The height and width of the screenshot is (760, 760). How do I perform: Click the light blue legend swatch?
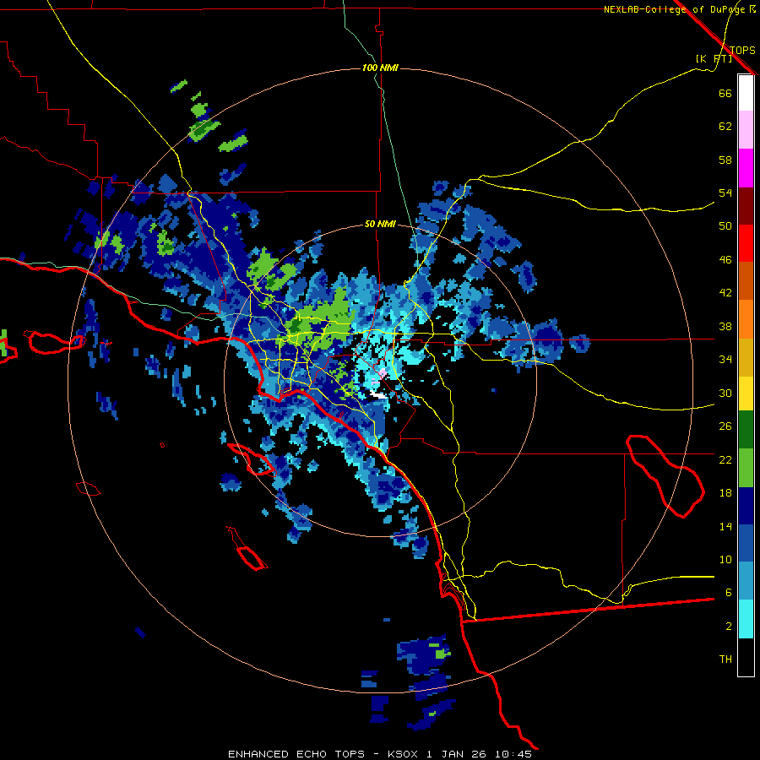(x=746, y=581)
